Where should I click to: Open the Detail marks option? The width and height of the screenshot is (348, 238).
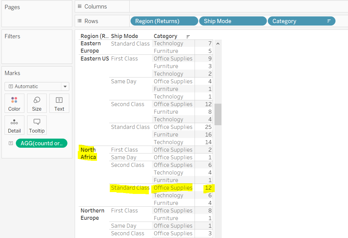pos(14,125)
